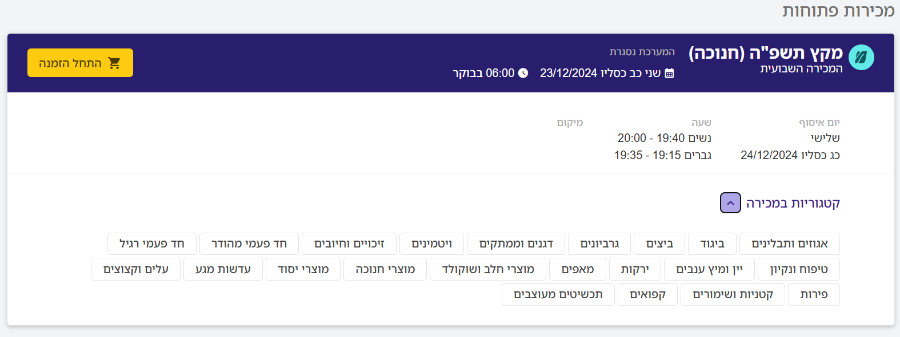900x337 pixels.
Task: Open the מוצרי חנוכה category
Action: 385,269
